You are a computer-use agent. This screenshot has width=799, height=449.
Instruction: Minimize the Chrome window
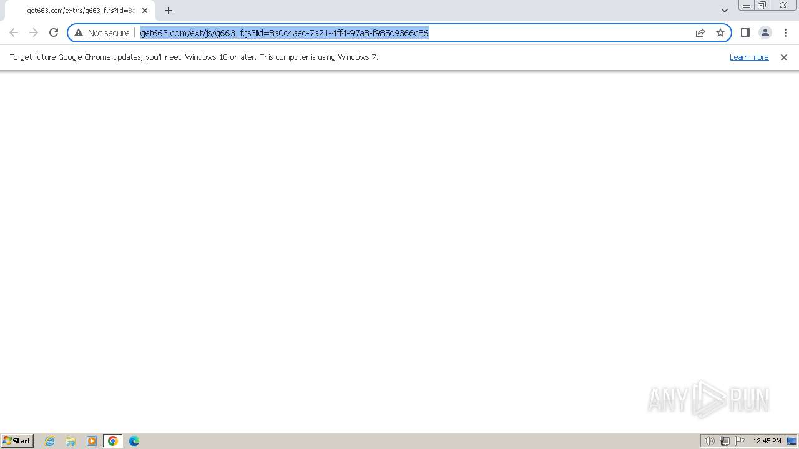click(x=746, y=5)
